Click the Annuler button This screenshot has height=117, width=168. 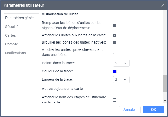click(129, 110)
